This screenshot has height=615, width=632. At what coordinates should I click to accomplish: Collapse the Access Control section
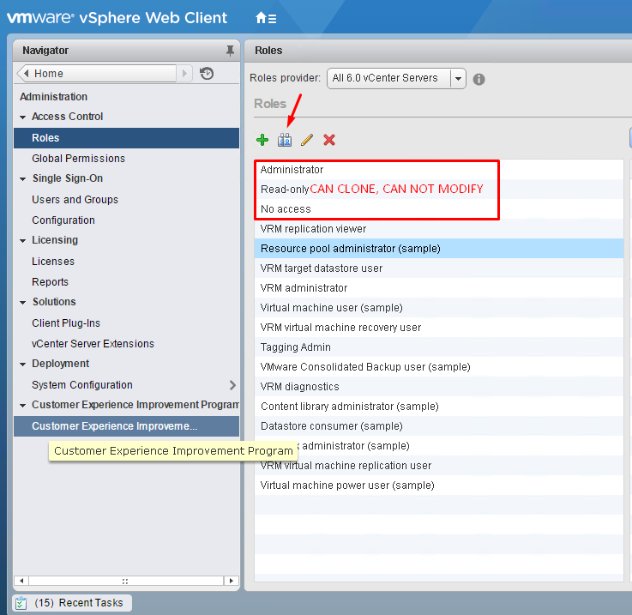coord(23,118)
